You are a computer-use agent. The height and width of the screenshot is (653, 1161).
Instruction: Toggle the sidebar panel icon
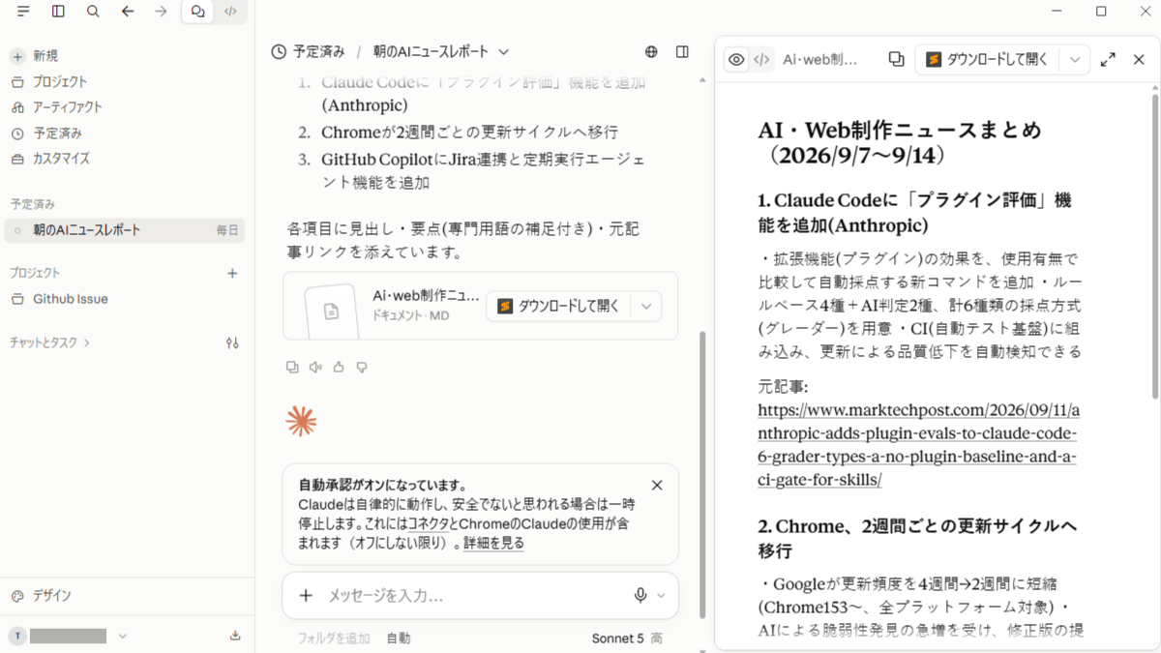58,12
